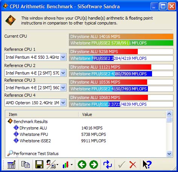
Task: Go forward with the green right arrow
Action: [x=94, y=164]
